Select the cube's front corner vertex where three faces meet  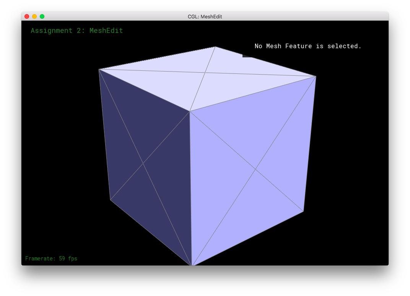point(190,111)
